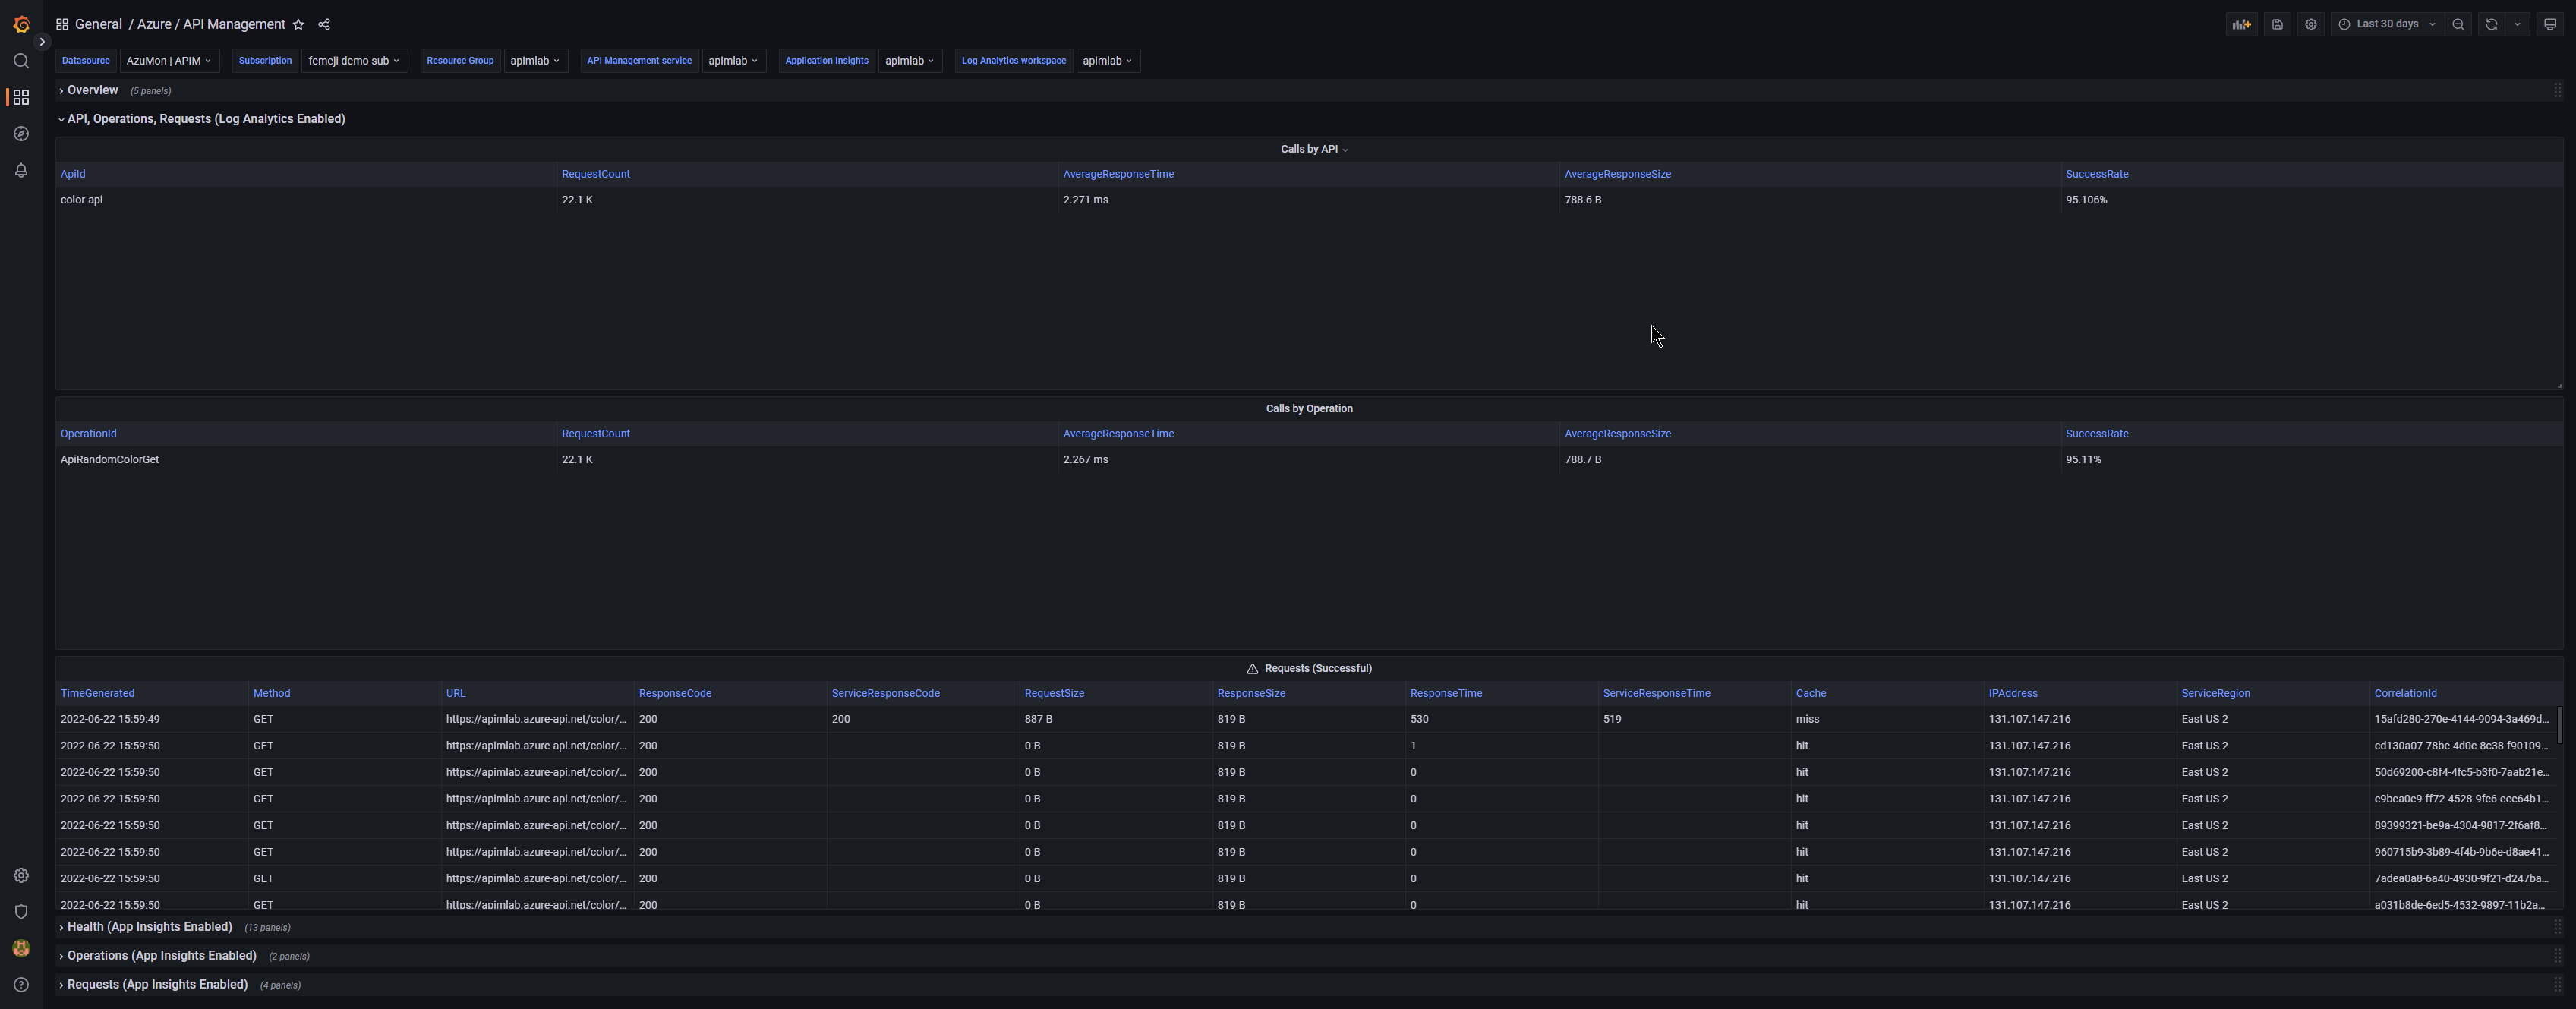Click the Add panel toolbar icon
The image size is (2576, 1009).
(x=2241, y=24)
